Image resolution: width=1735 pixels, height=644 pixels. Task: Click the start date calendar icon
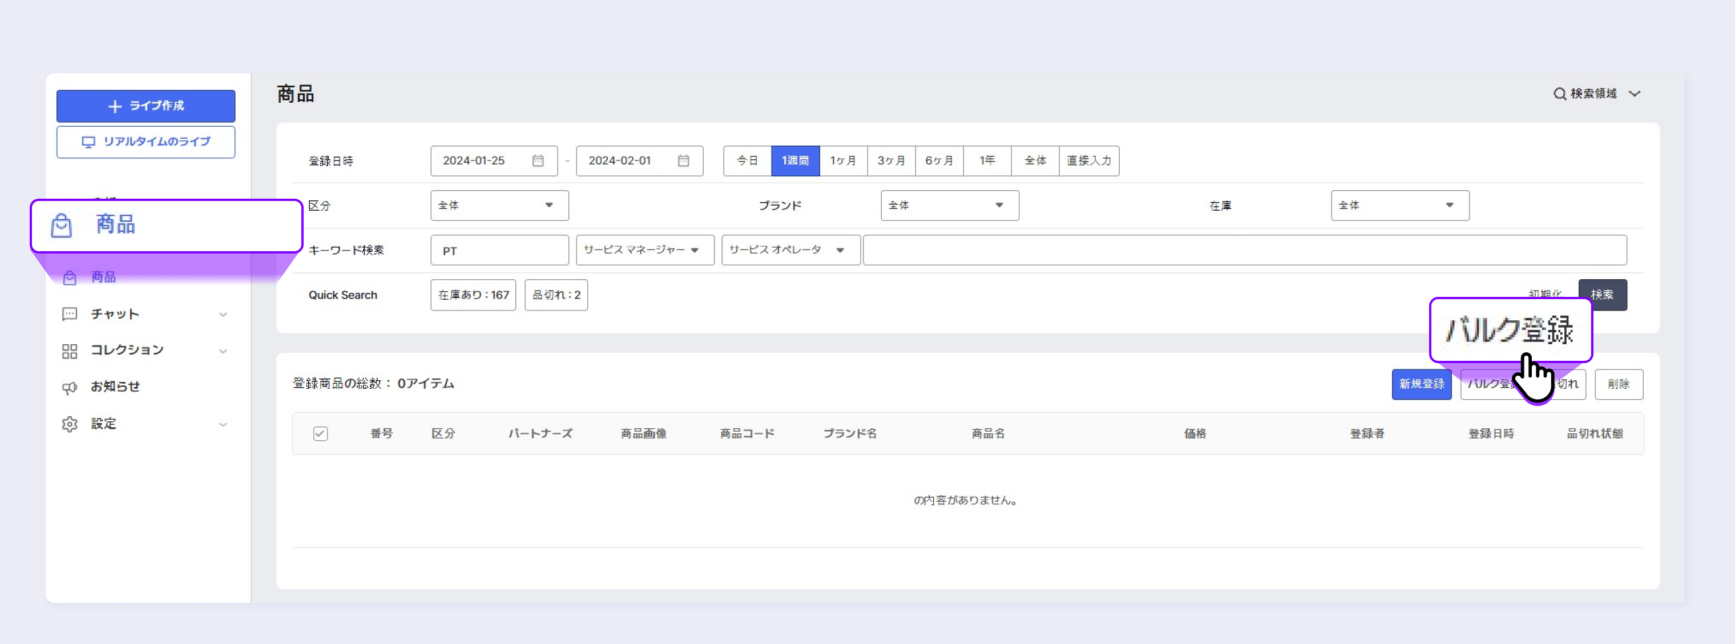(x=538, y=160)
